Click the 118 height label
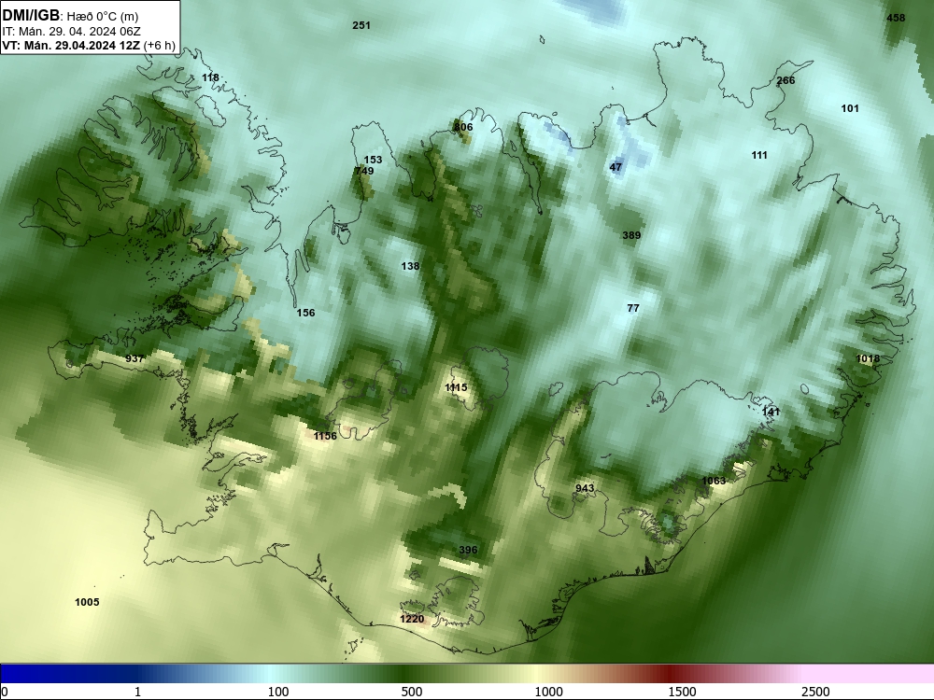 (210, 77)
